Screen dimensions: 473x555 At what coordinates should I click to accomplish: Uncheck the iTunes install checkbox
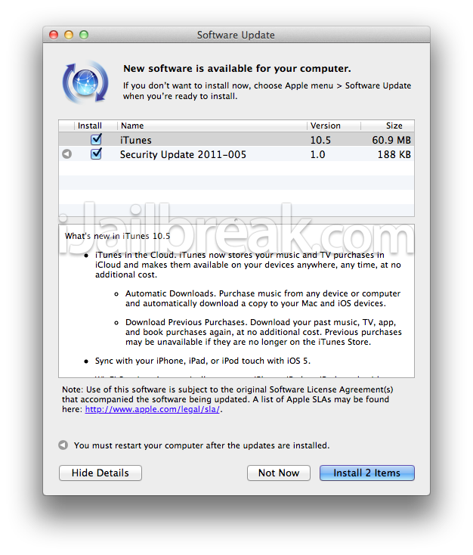tap(96, 139)
